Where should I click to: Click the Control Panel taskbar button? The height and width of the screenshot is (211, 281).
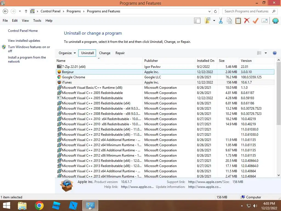tap(90, 206)
